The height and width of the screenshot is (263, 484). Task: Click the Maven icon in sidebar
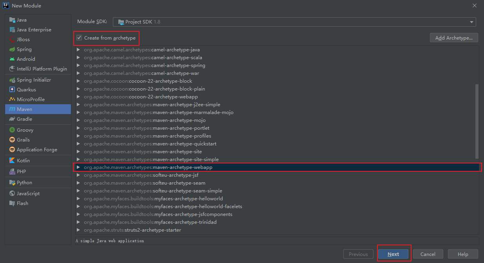[x=12, y=109]
